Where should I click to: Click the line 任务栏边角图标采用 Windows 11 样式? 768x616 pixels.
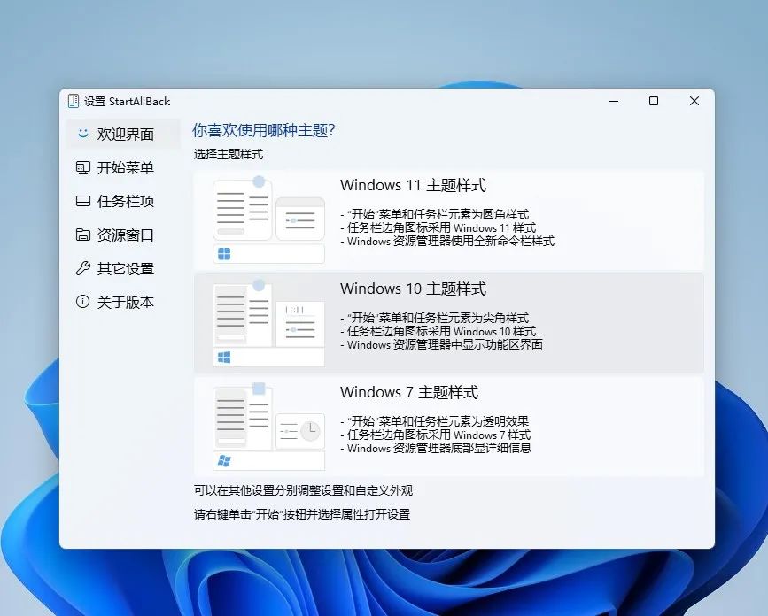tap(438, 227)
